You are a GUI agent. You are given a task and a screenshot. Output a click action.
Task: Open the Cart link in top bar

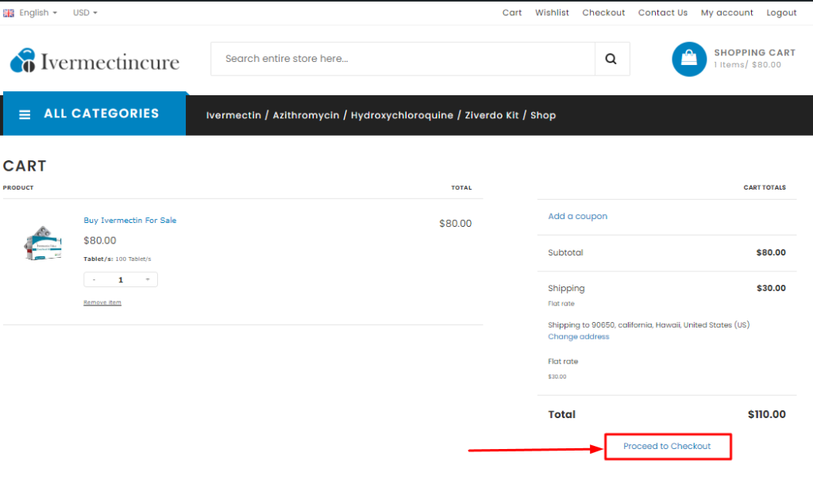(x=512, y=13)
